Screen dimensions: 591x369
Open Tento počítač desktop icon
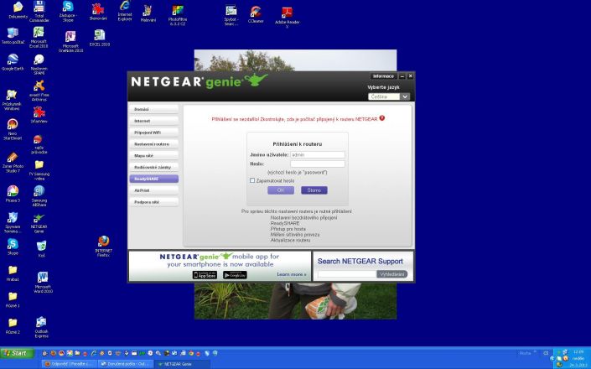(13, 36)
